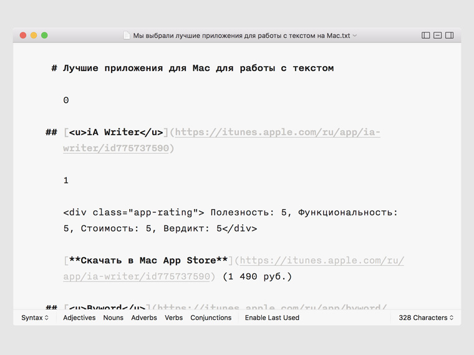Click the heading Лучшие приложения для Mac

coord(198,68)
